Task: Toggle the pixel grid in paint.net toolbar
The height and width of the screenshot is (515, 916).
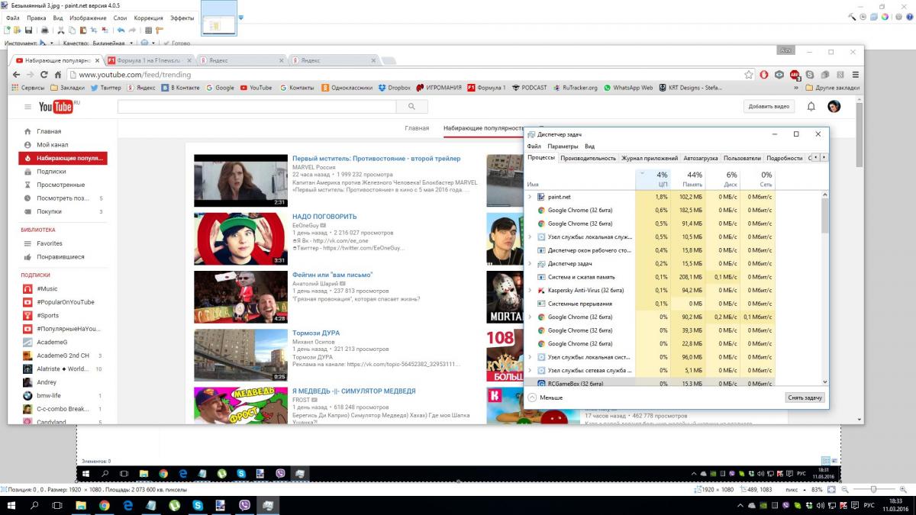Action: point(148,31)
